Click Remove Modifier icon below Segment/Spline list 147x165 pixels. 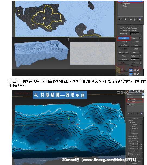click(135, 19)
